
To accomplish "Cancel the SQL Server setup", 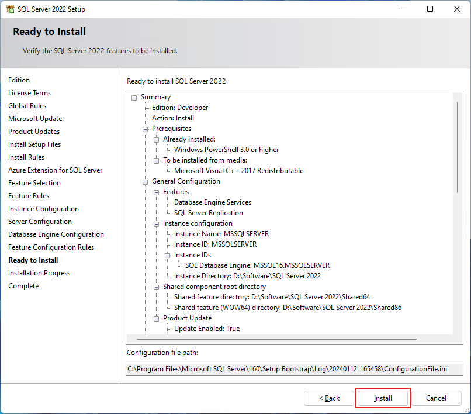I will point(436,398).
